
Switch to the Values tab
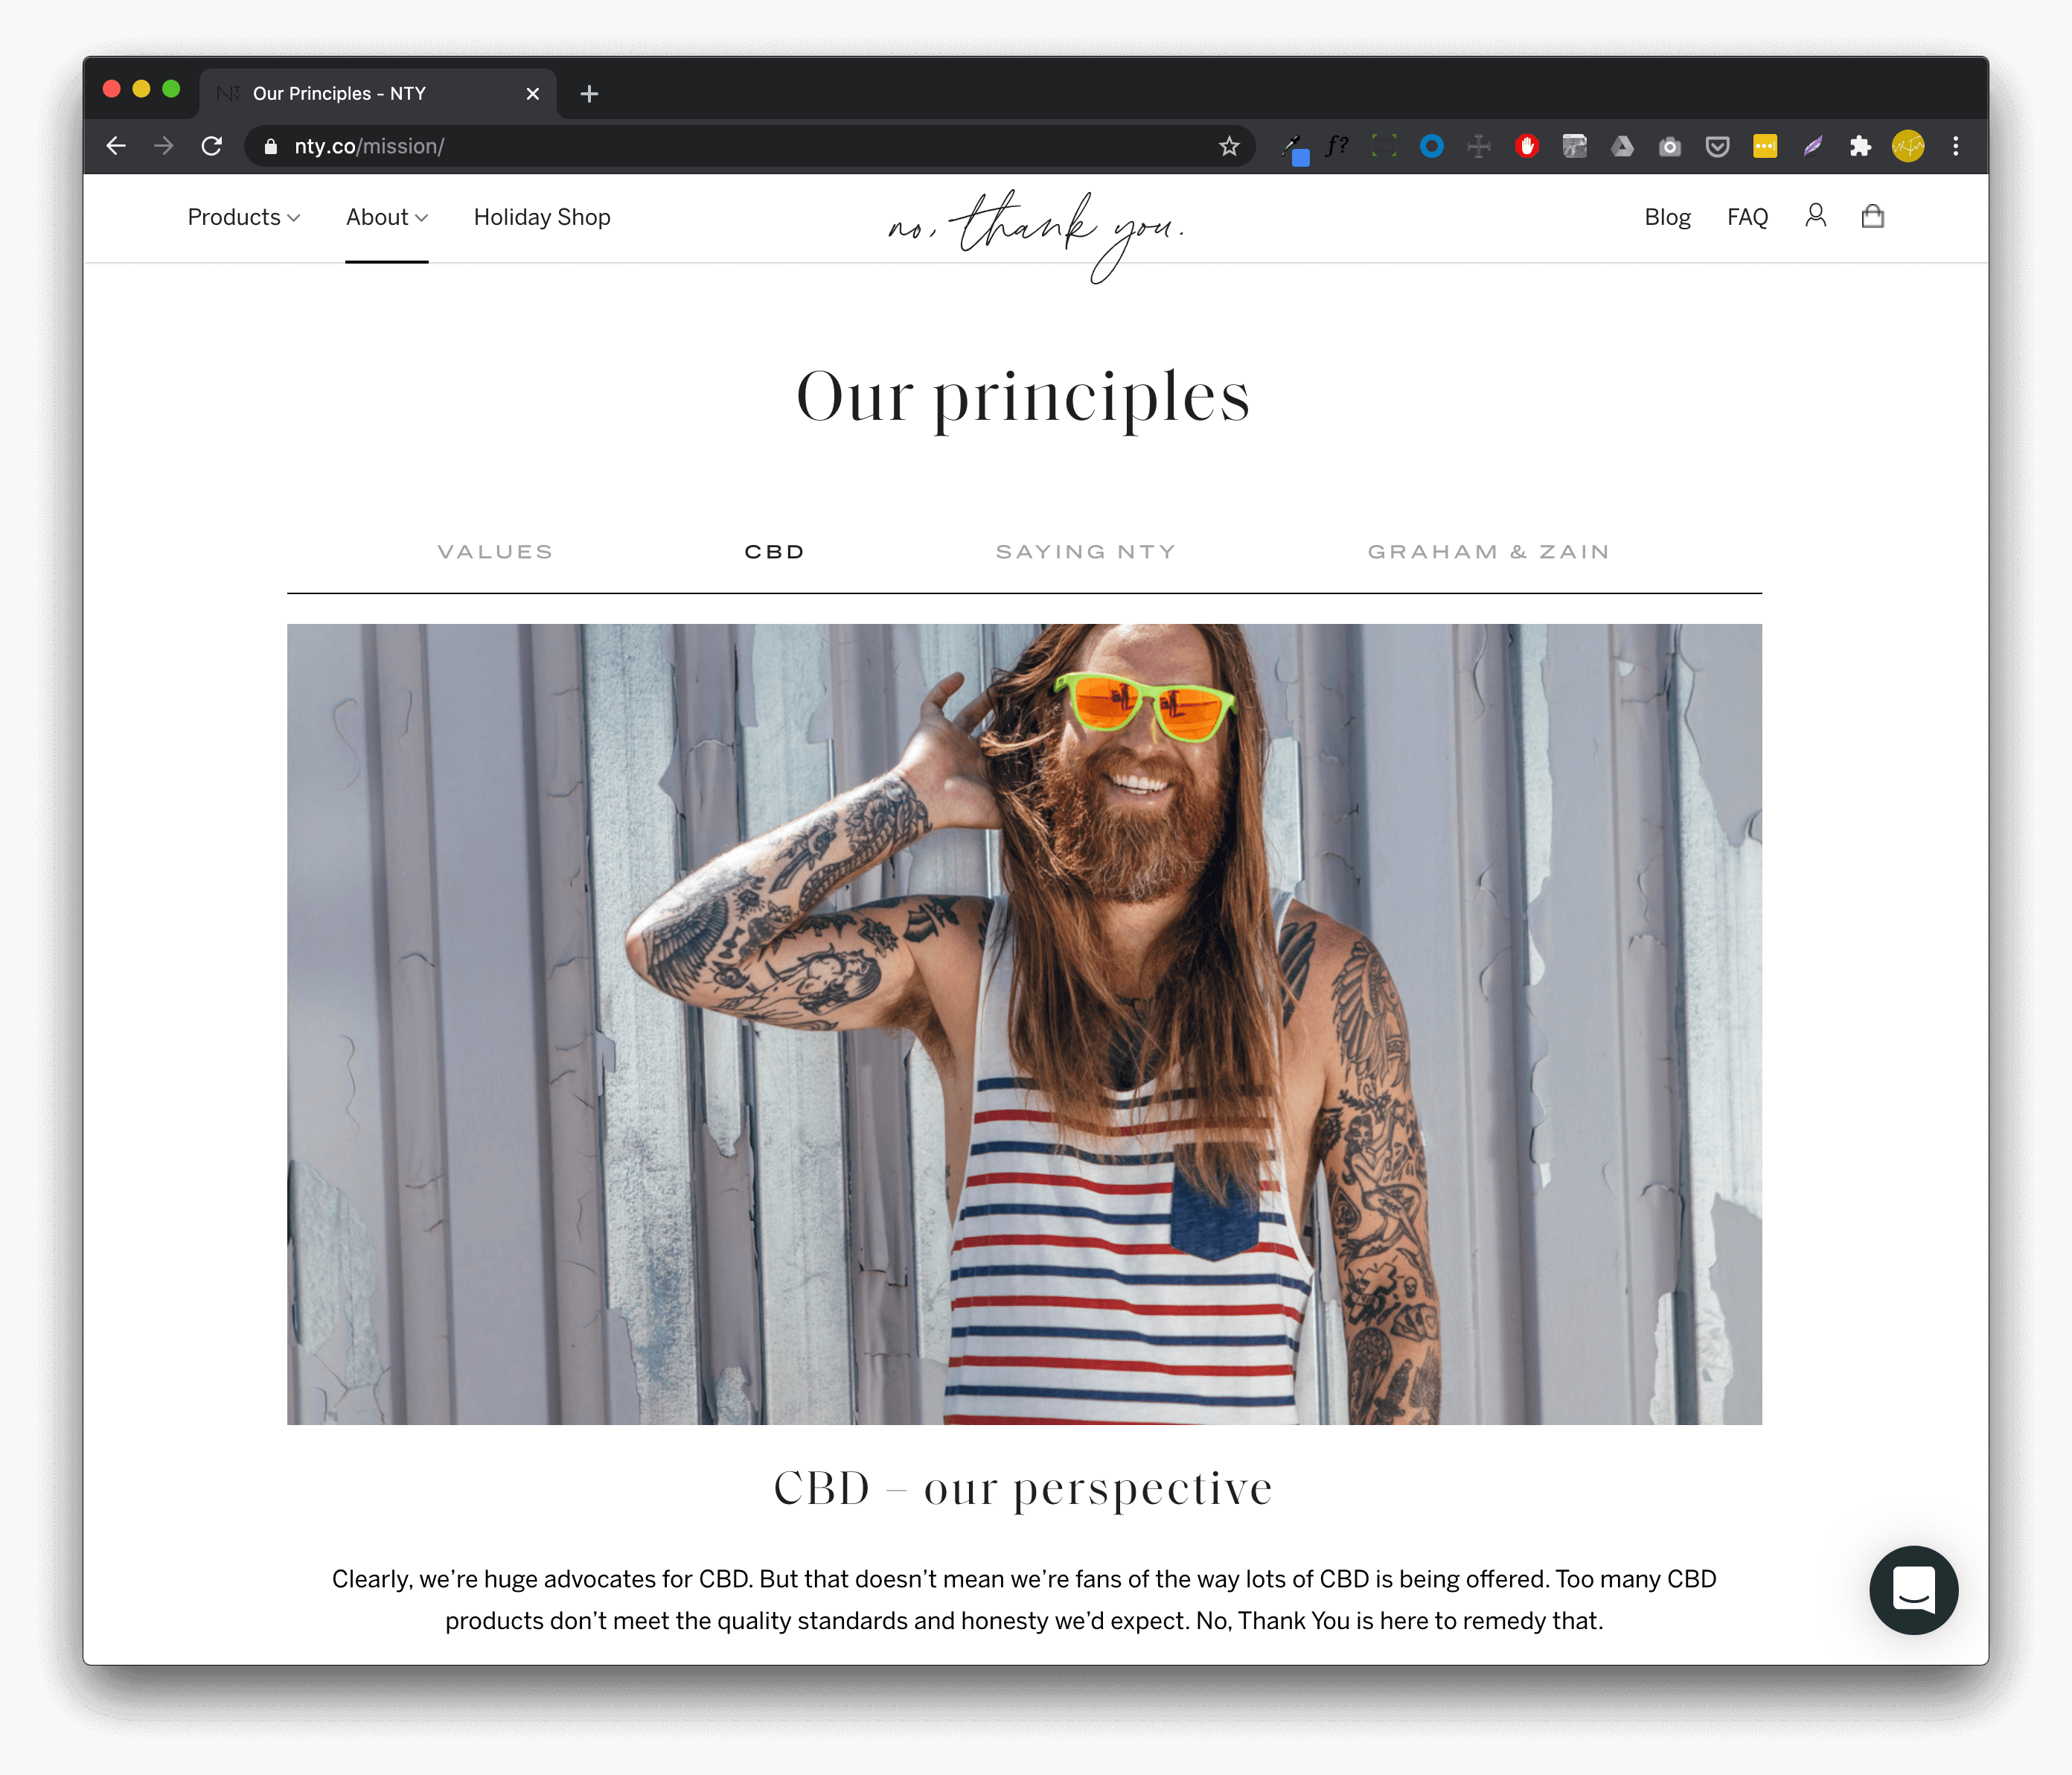pyautogui.click(x=495, y=551)
